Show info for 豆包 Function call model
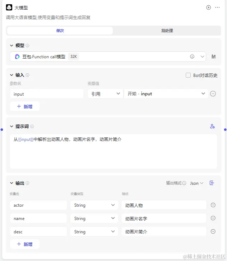This screenshot has width=227, height=261. [x=192, y=56]
